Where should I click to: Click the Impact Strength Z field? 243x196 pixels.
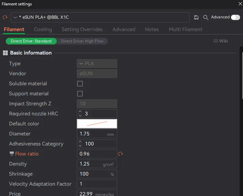pyautogui.click(x=97, y=104)
